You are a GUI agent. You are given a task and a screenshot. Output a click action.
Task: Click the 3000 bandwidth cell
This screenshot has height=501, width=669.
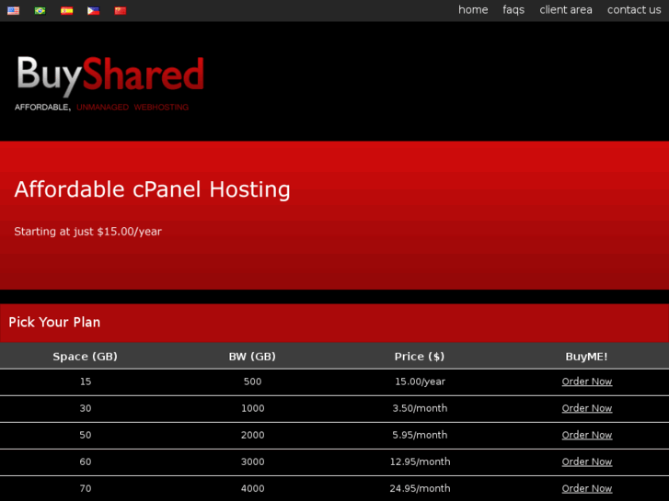[x=252, y=461]
